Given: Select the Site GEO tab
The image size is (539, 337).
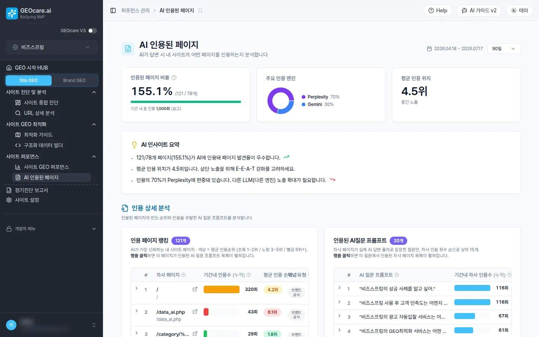Looking at the screenshot, I should pos(28,81).
